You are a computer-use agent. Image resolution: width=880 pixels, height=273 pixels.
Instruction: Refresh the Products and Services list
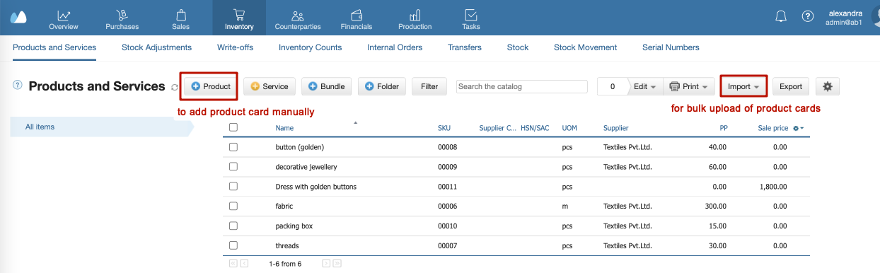[x=175, y=87]
